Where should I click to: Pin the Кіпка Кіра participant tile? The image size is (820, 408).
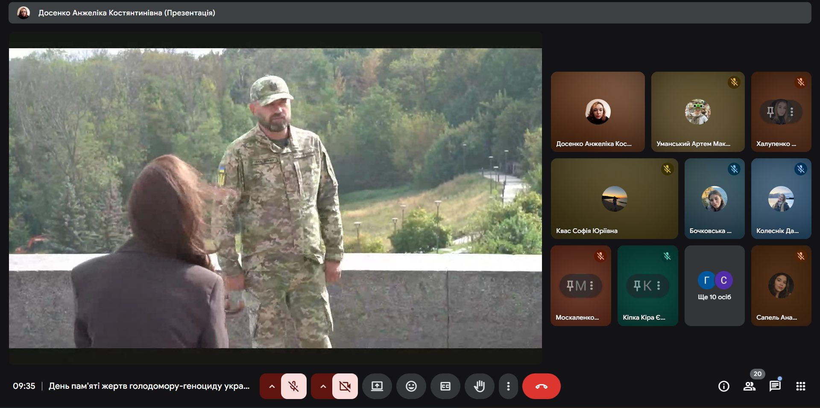coord(637,286)
